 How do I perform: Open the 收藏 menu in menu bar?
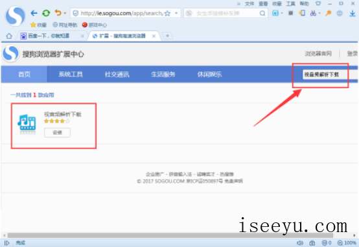click(x=277, y=4)
